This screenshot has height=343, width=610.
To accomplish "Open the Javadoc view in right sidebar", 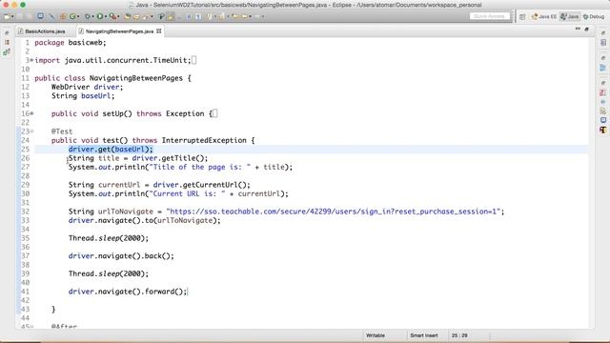I will [603, 102].
